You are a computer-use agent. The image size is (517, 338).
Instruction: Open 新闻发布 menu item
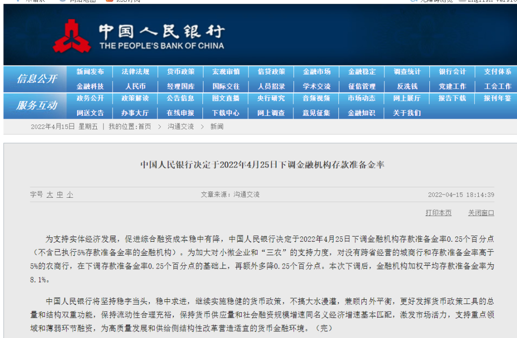(x=90, y=71)
